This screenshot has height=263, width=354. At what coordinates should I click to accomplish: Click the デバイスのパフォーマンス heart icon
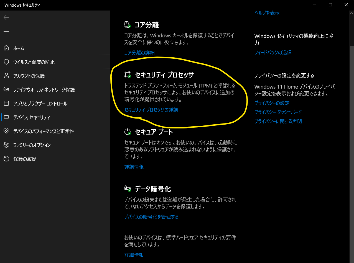[6, 131]
